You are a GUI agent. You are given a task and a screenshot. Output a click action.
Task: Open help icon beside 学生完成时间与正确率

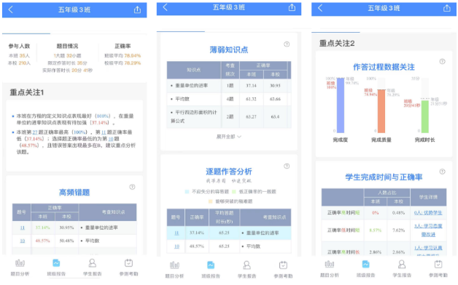[x=442, y=172]
